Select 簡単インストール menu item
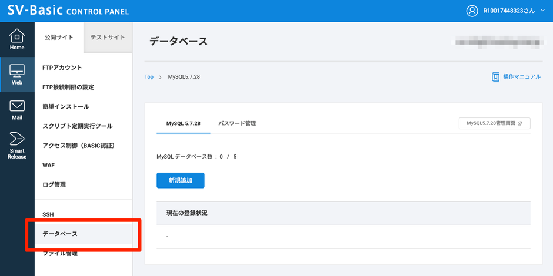553x276 pixels. [x=66, y=106]
